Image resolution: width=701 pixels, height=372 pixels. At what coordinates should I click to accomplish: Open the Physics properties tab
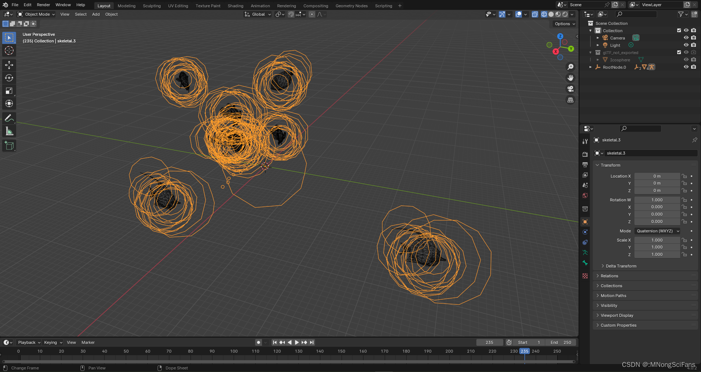[585, 232]
